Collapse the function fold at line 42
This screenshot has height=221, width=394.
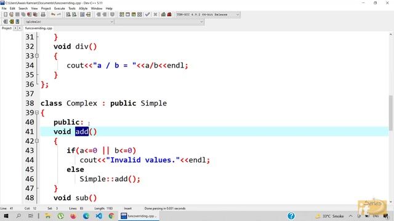[37, 141]
